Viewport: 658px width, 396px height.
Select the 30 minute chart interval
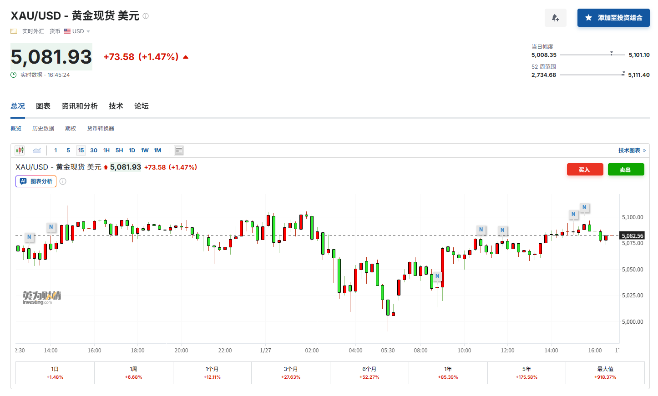pyautogui.click(x=94, y=150)
